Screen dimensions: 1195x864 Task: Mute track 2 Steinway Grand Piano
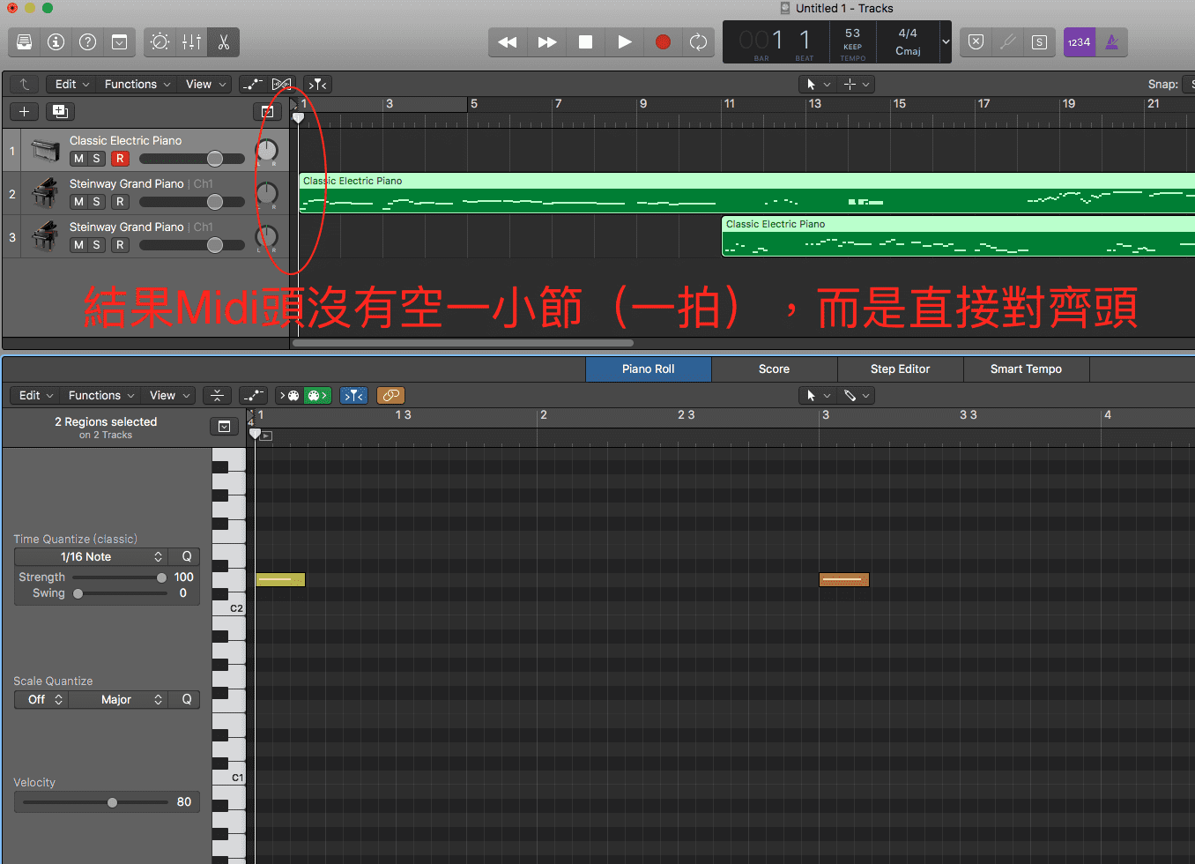pyautogui.click(x=78, y=202)
